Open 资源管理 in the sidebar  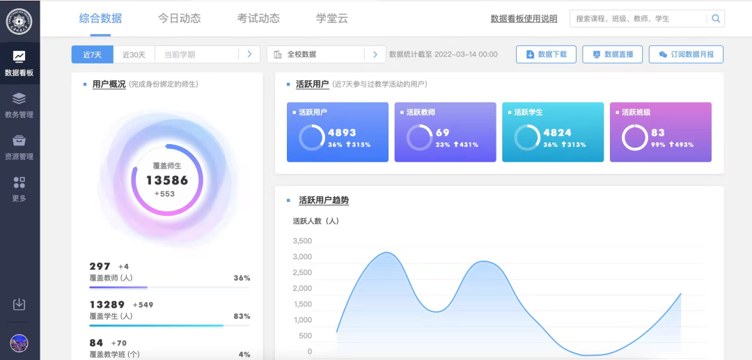[19, 141]
